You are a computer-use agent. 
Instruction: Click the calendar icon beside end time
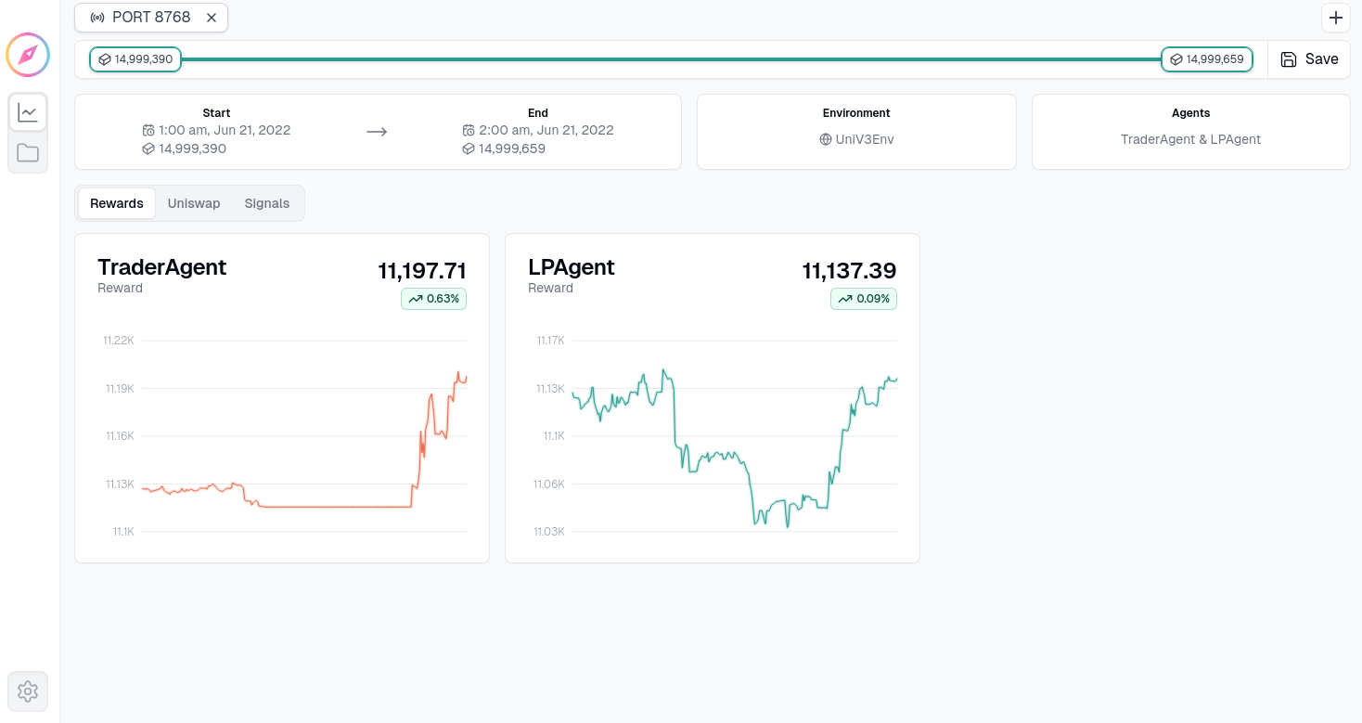pyautogui.click(x=469, y=130)
